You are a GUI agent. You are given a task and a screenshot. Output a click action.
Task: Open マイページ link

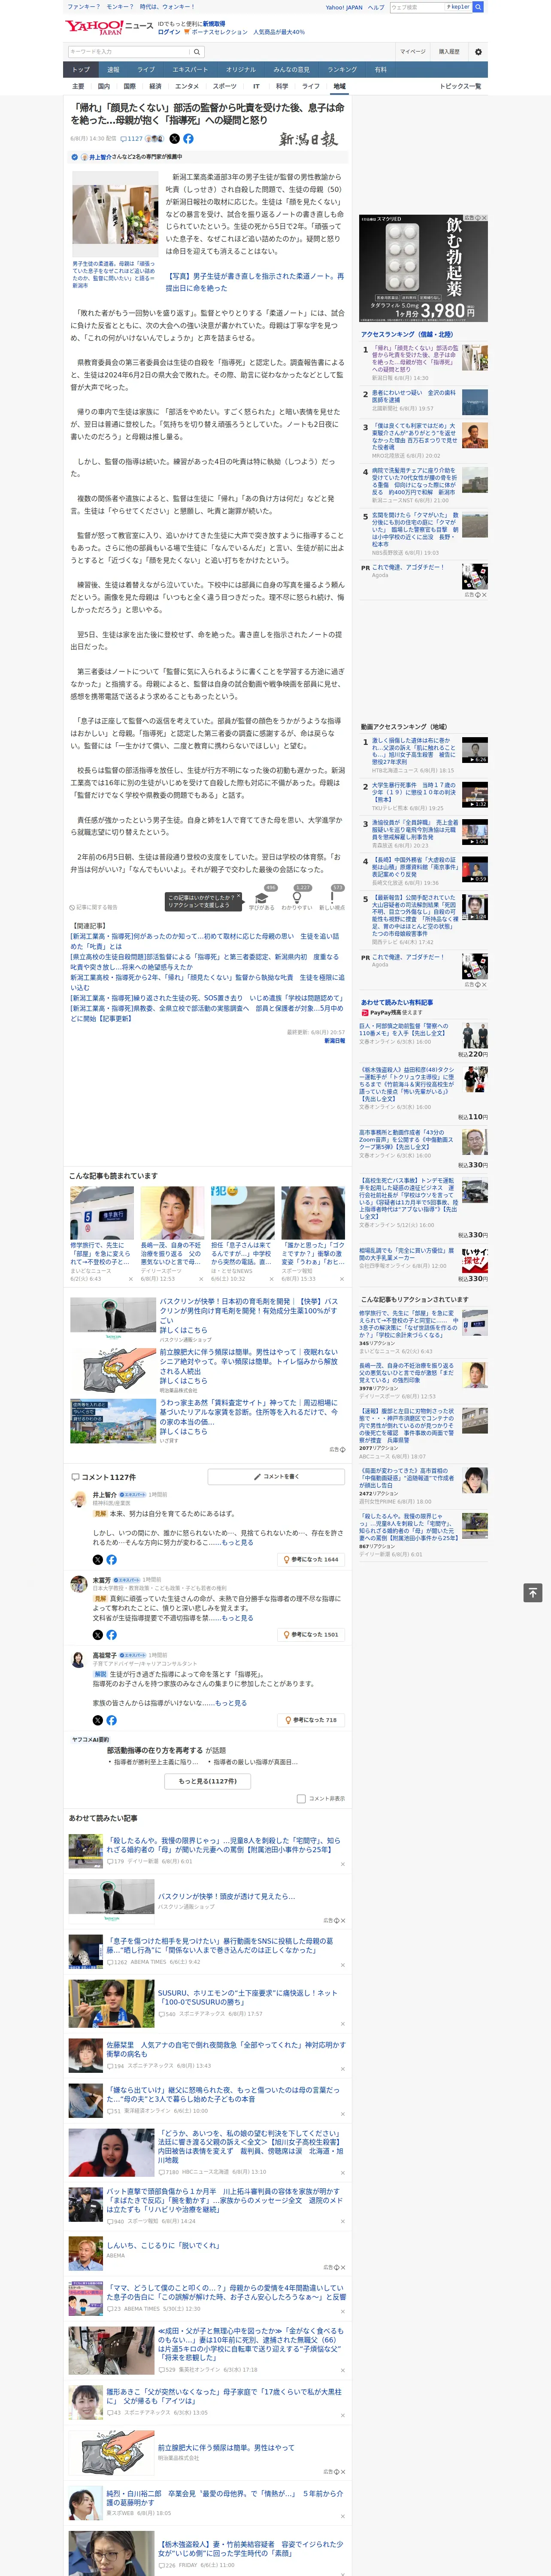(x=412, y=51)
